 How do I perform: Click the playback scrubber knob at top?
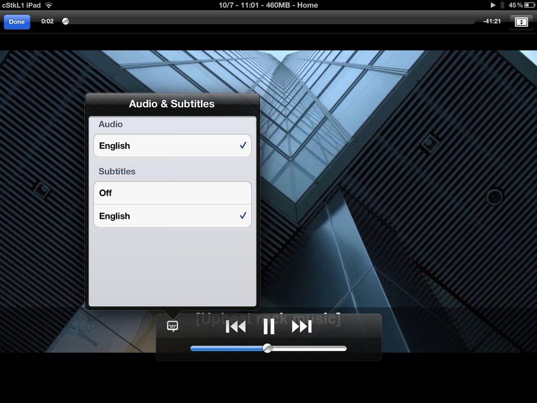(66, 21)
